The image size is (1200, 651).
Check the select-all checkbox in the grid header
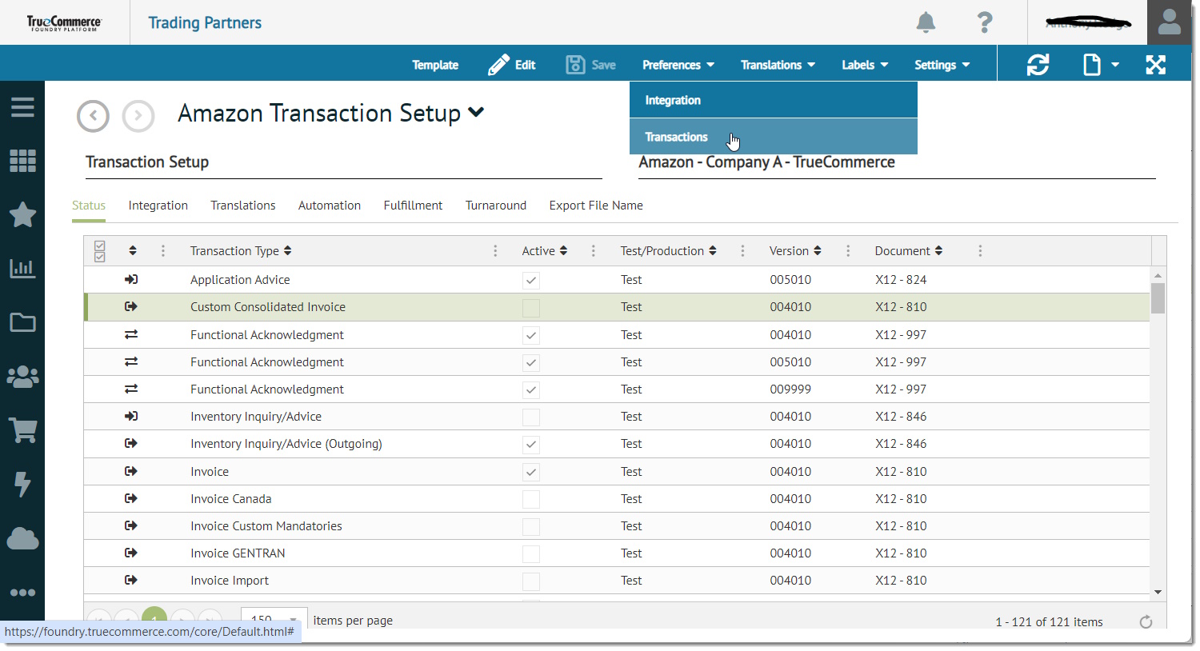click(99, 250)
